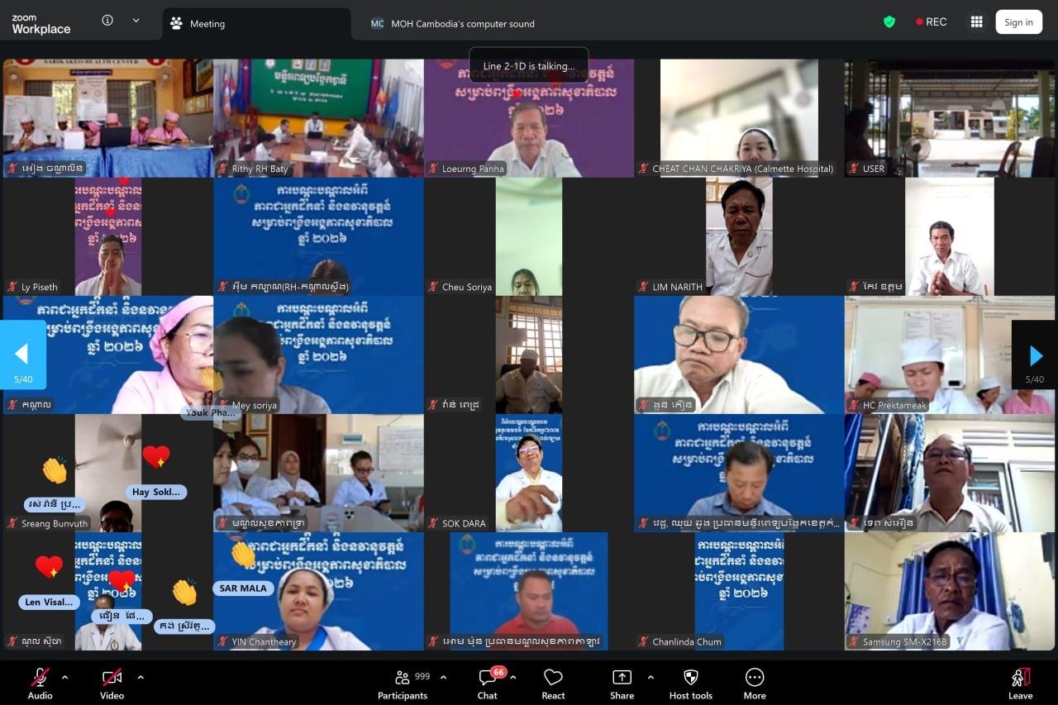The image size is (1058, 705).
Task: Expand video options arrow next to Video
Action: tap(141, 677)
